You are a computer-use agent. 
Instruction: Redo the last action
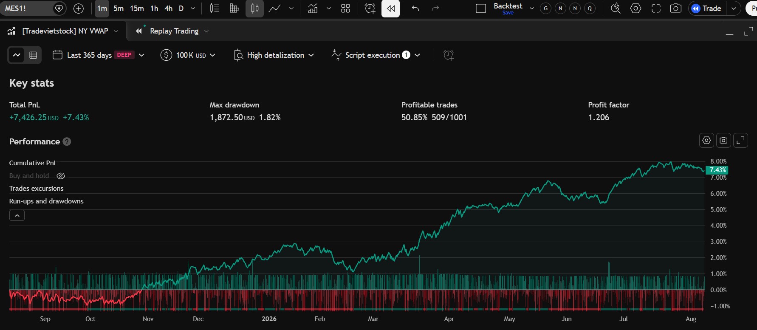(435, 8)
